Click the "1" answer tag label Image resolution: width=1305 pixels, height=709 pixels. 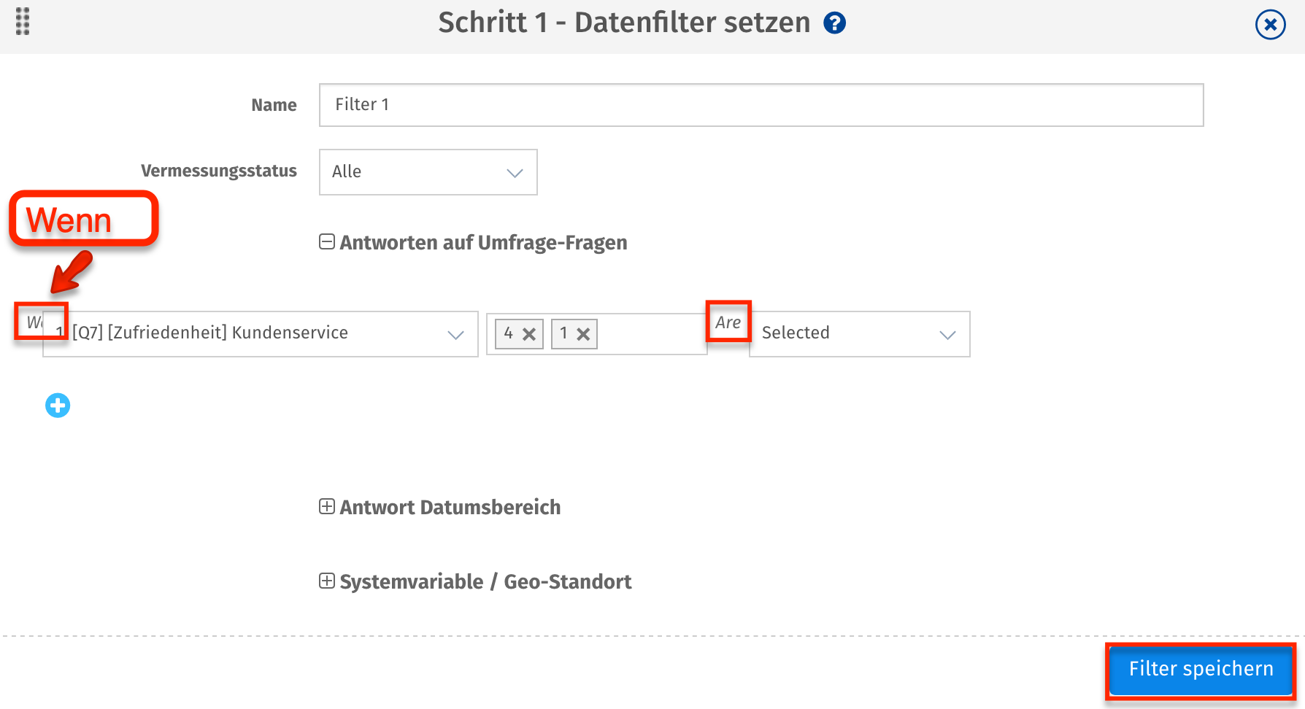coord(563,333)
